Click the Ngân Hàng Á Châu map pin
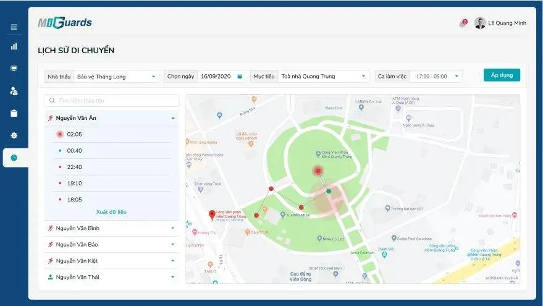Image resolution: width=543 pixels, height=306 pixels. (408, 118)
